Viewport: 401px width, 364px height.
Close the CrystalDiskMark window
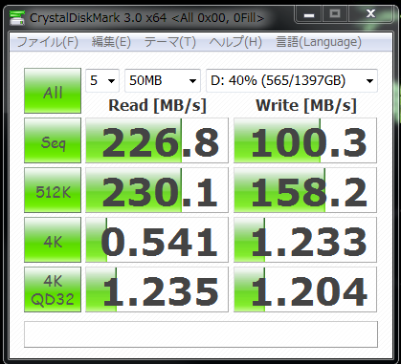pyautogui.click(x=370, y=14)
